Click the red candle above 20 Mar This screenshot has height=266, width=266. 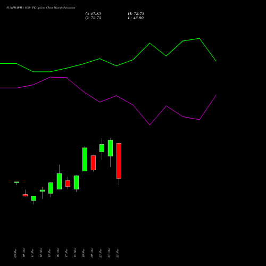click(93, 163)
